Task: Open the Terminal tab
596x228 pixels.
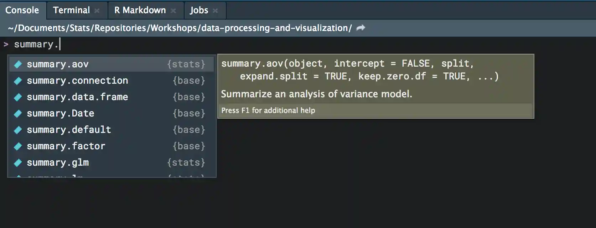Action: click(x=71, y=10)
